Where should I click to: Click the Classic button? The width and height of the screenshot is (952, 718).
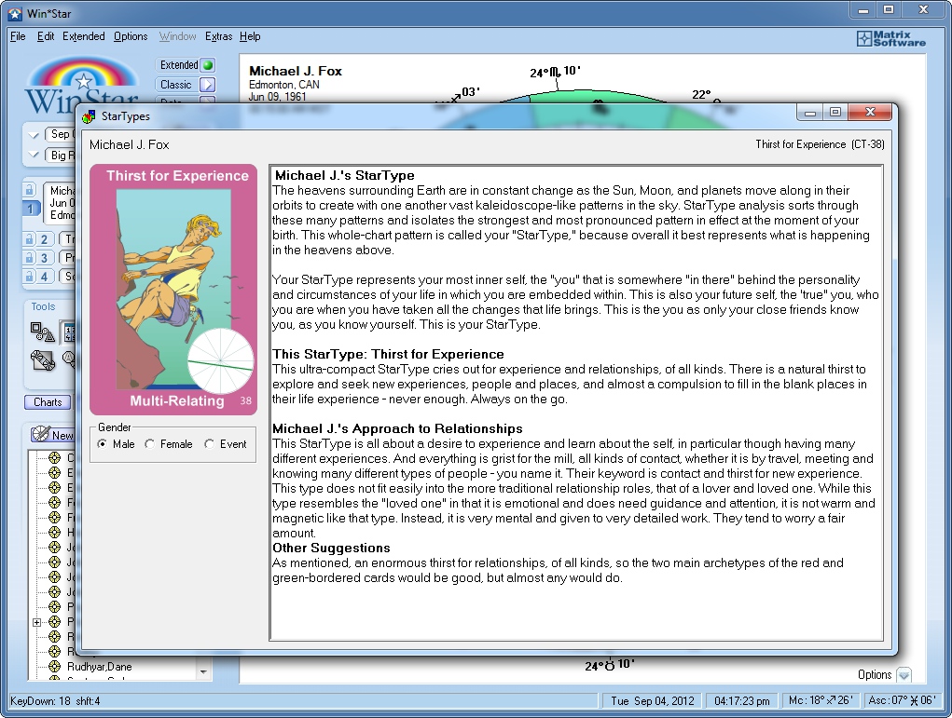[175, 85]
